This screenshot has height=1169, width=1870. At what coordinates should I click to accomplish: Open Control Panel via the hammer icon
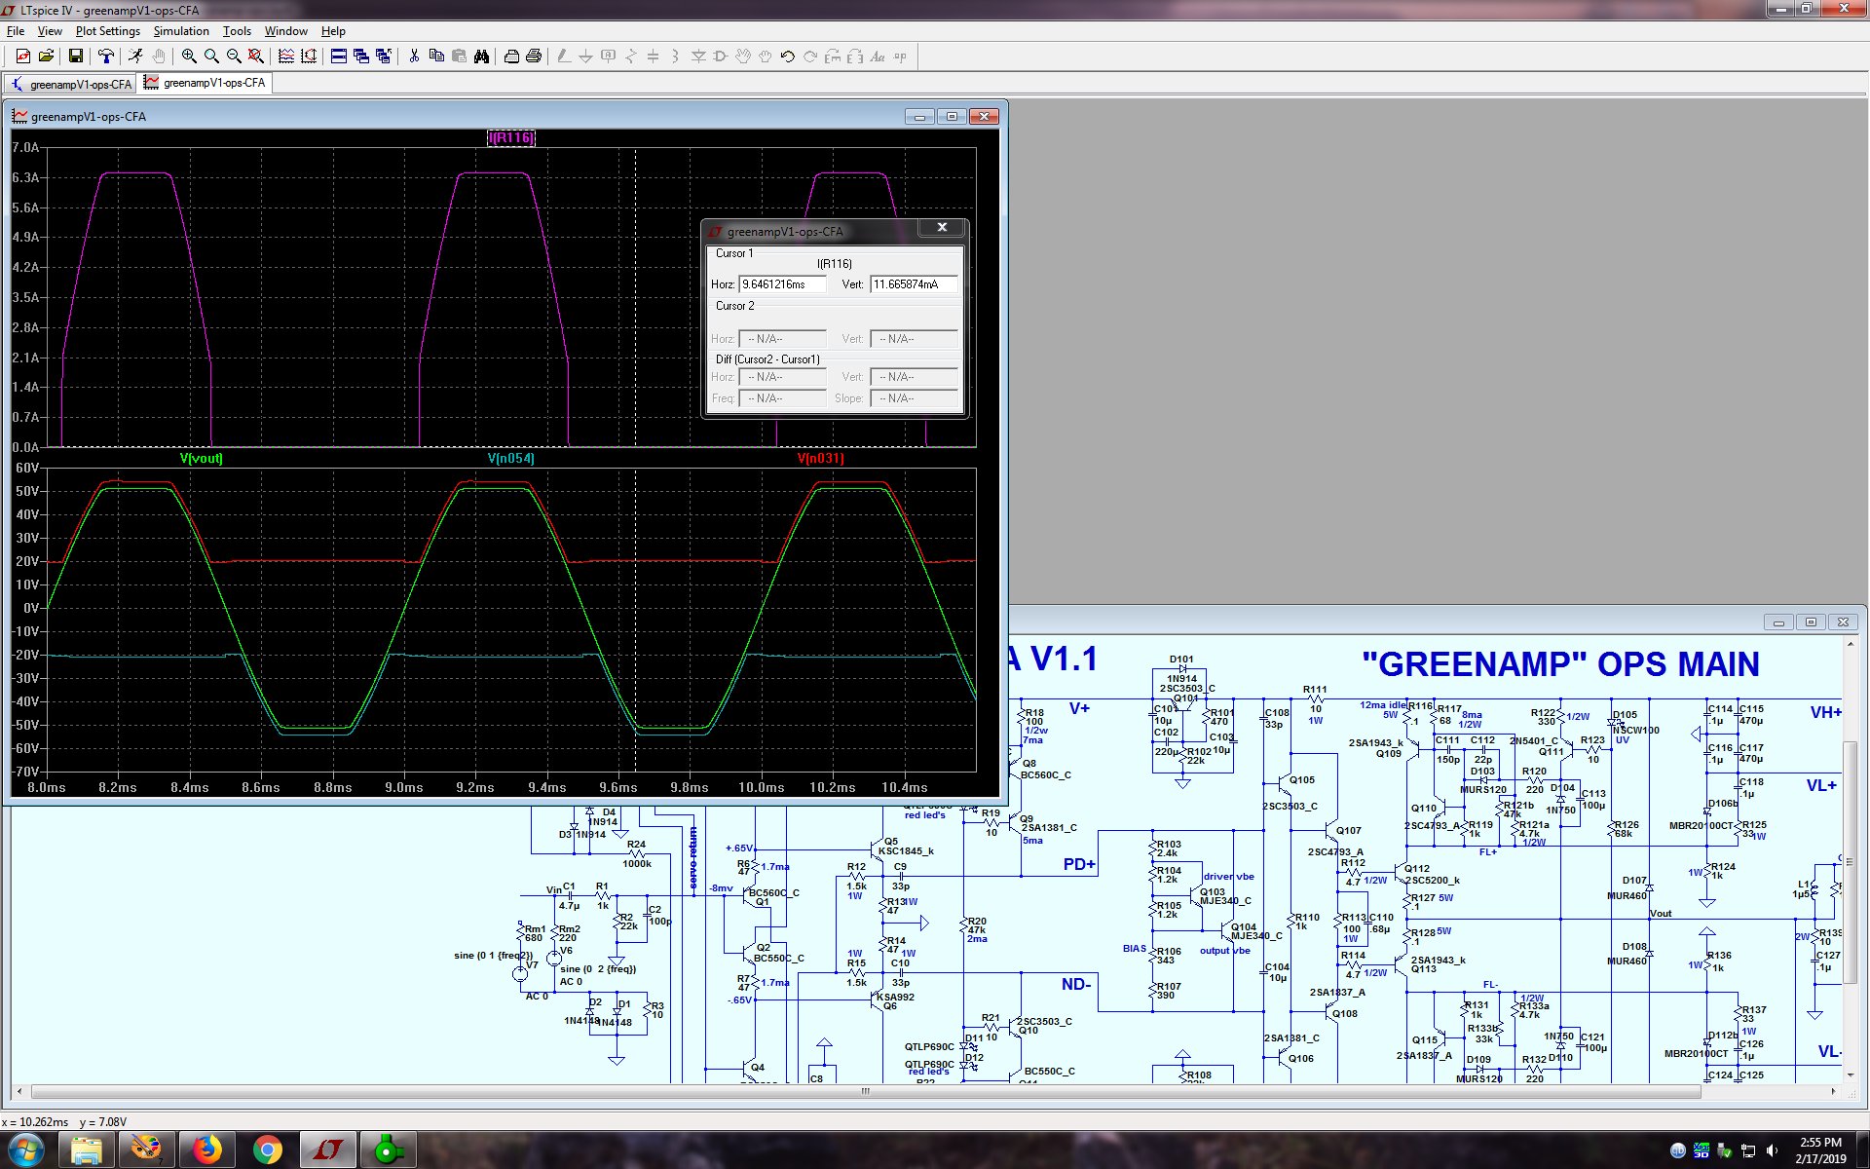[106, 57]
